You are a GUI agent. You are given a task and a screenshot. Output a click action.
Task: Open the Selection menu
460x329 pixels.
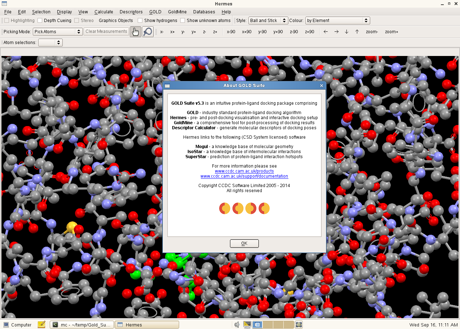tap(41, 12)
